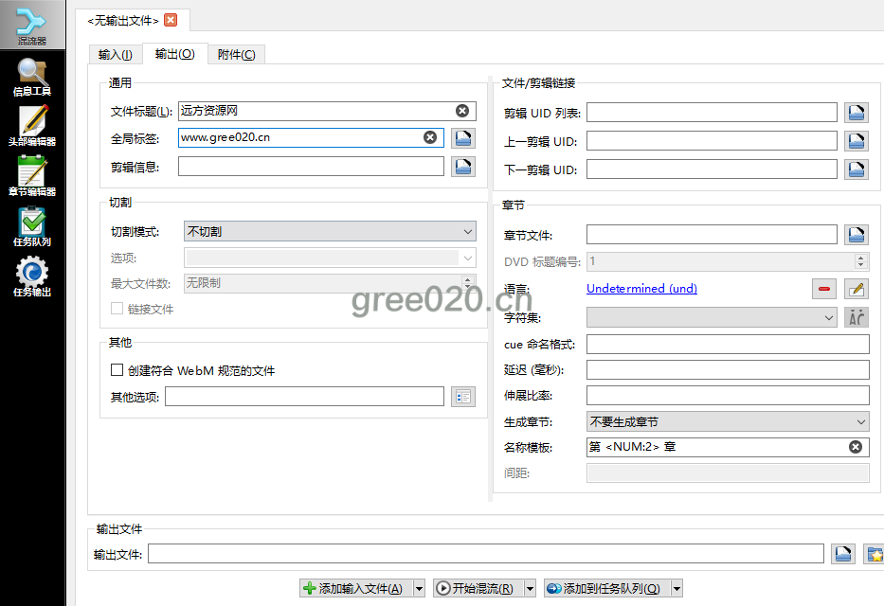Screen dimensions: 884x606
Task: Click the Undetermined (und) language link
Action: pyautogui.click(x=641, y=289)
